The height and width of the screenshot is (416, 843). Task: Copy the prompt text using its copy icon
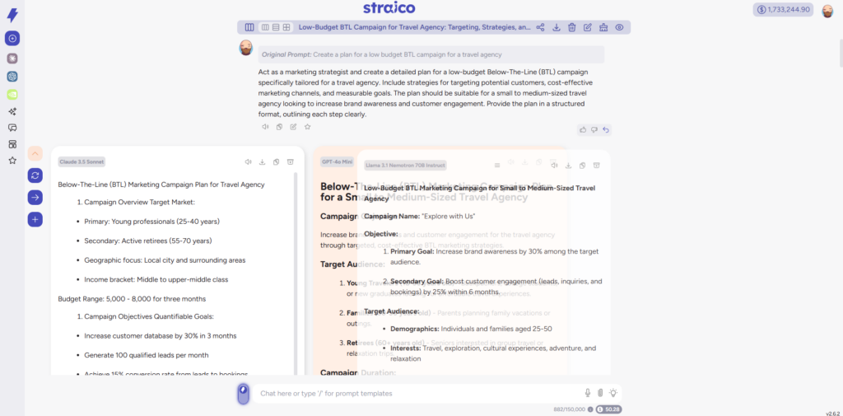pos(279,127)
